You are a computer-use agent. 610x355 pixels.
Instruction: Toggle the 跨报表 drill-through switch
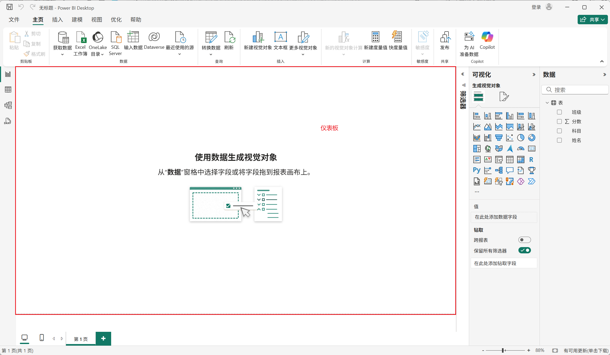click(x=524, y=240)
